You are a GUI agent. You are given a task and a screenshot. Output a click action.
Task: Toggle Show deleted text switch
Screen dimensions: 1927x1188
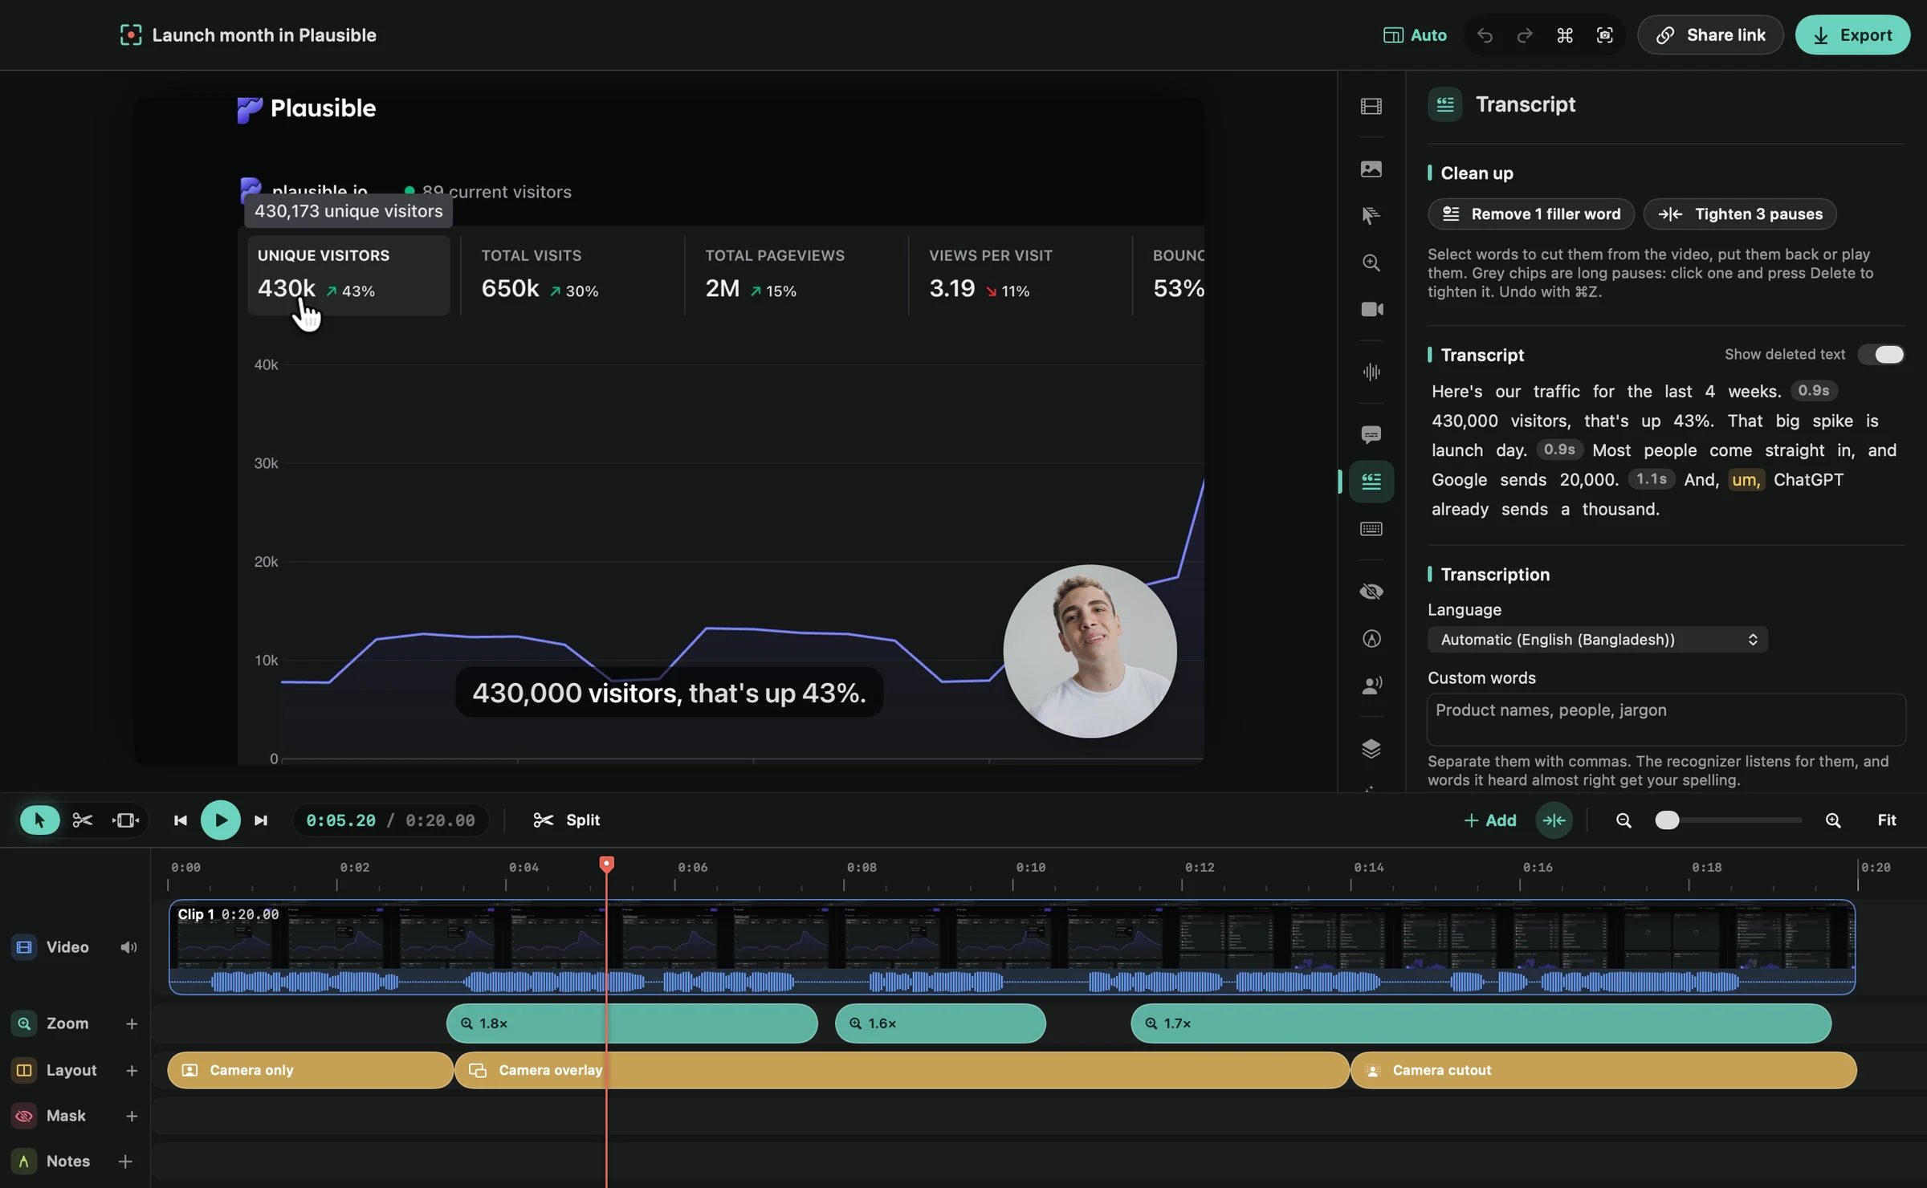[1881, 354]
